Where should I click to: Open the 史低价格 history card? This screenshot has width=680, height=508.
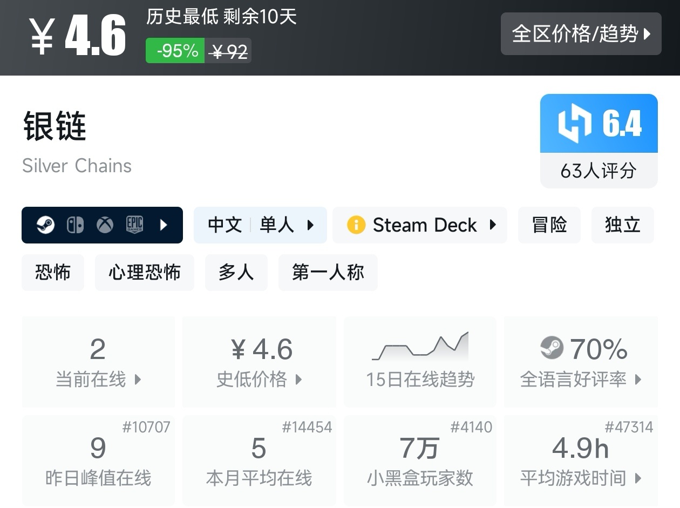259,362
